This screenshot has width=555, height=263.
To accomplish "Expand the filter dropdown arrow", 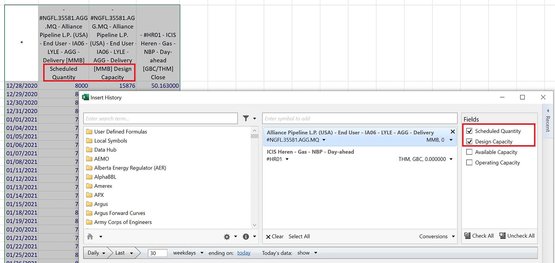I will (x=255, y=119).
